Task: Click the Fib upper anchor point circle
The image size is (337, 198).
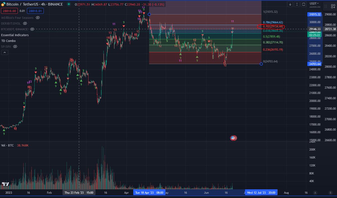Action: [x=149, y=14]
